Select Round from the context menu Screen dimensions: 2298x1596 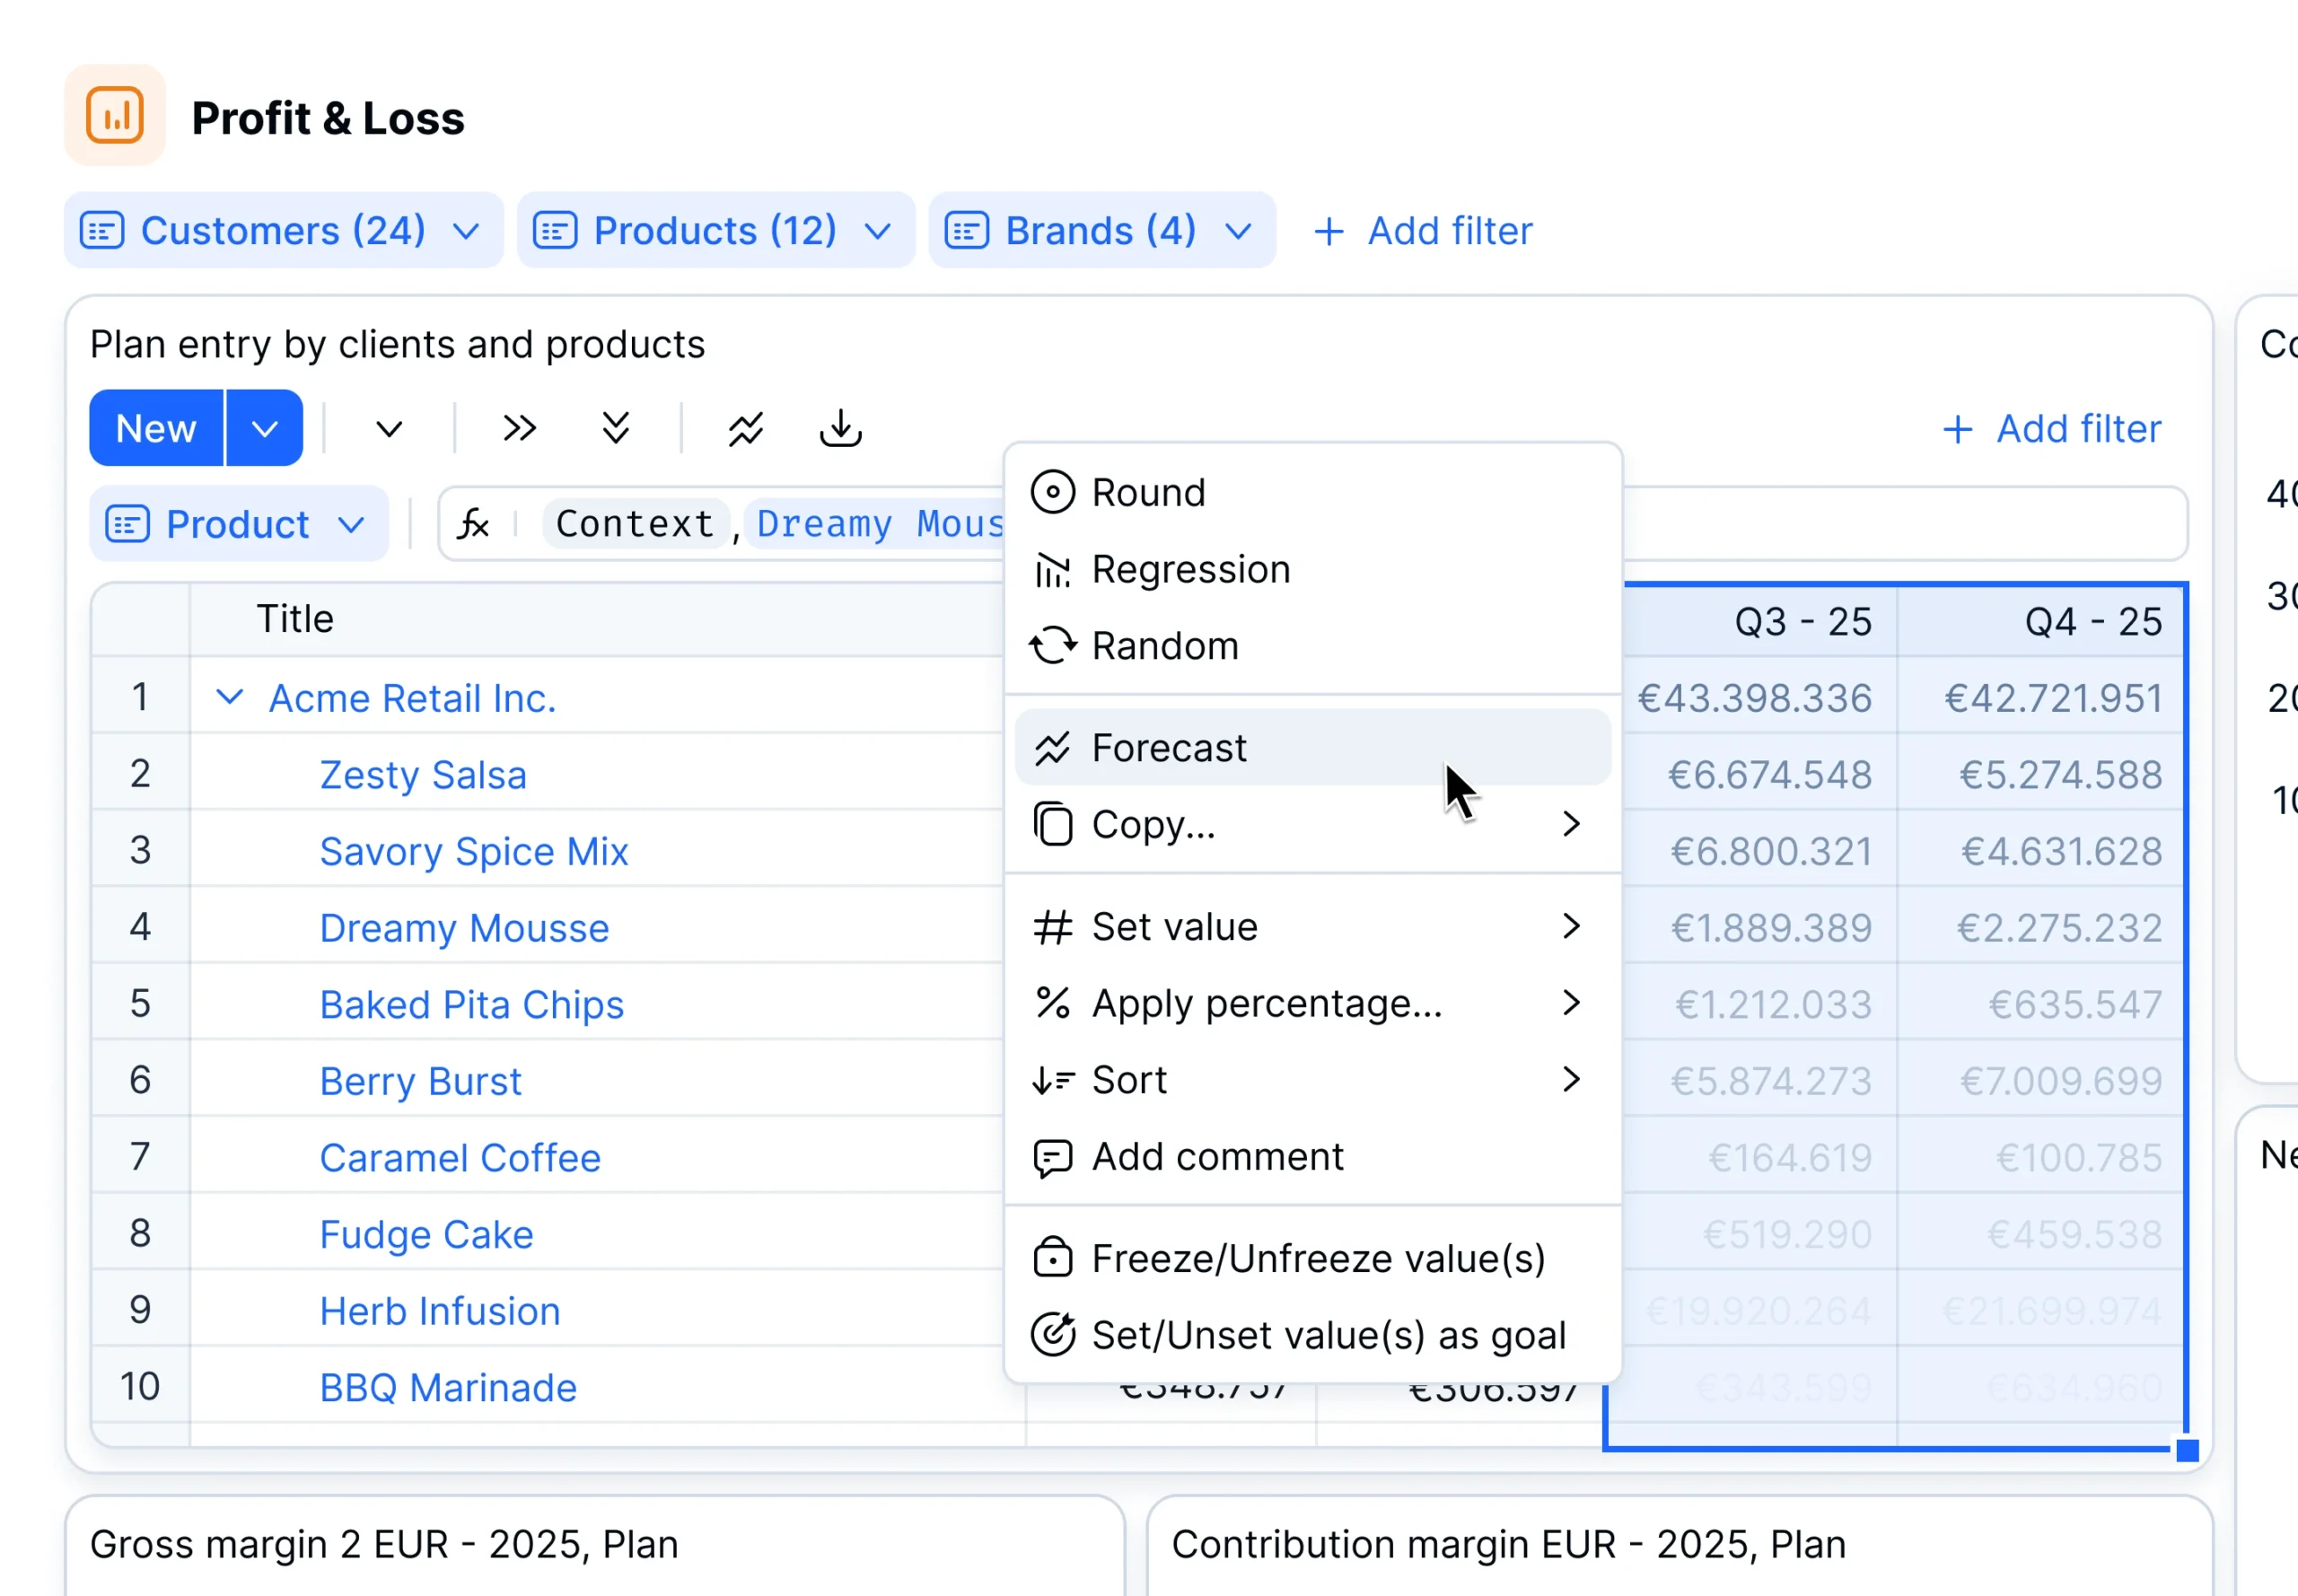(x=1148, y=493)
